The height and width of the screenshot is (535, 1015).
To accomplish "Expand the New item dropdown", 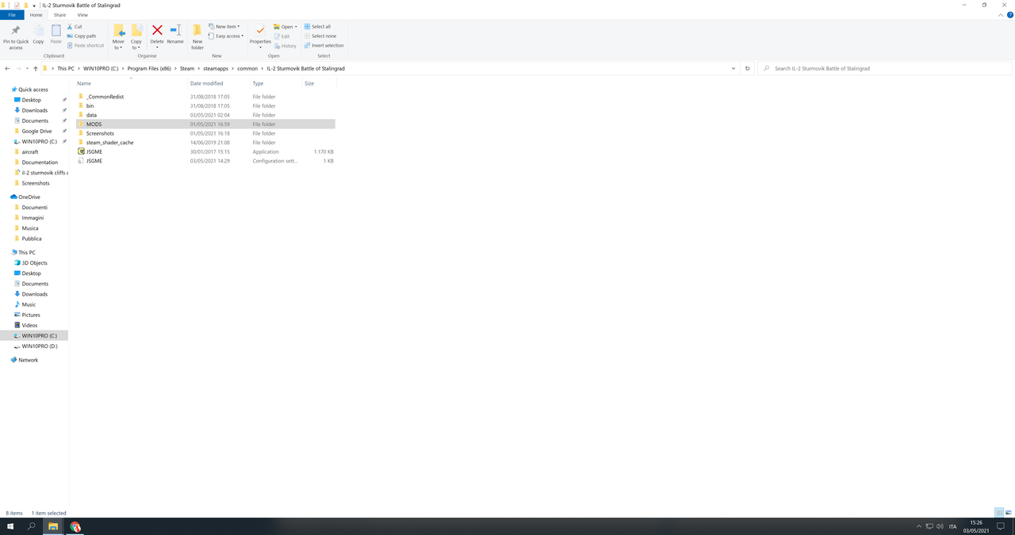I will (x=224, y=26).
